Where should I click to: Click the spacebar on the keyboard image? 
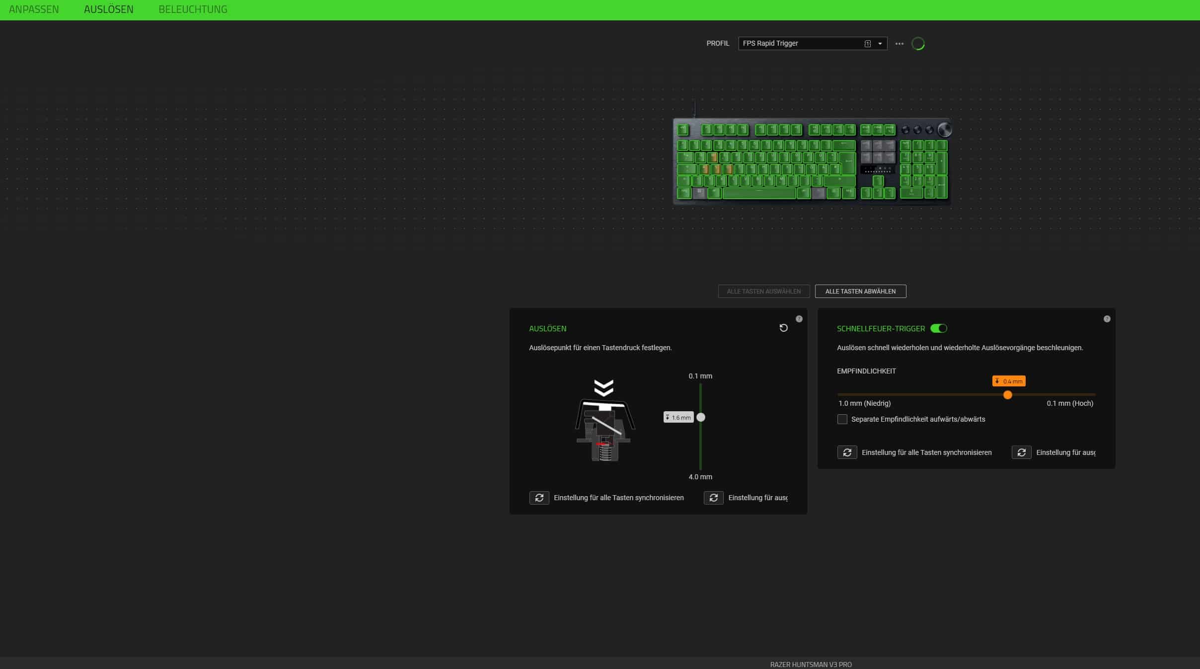[758, 193]
